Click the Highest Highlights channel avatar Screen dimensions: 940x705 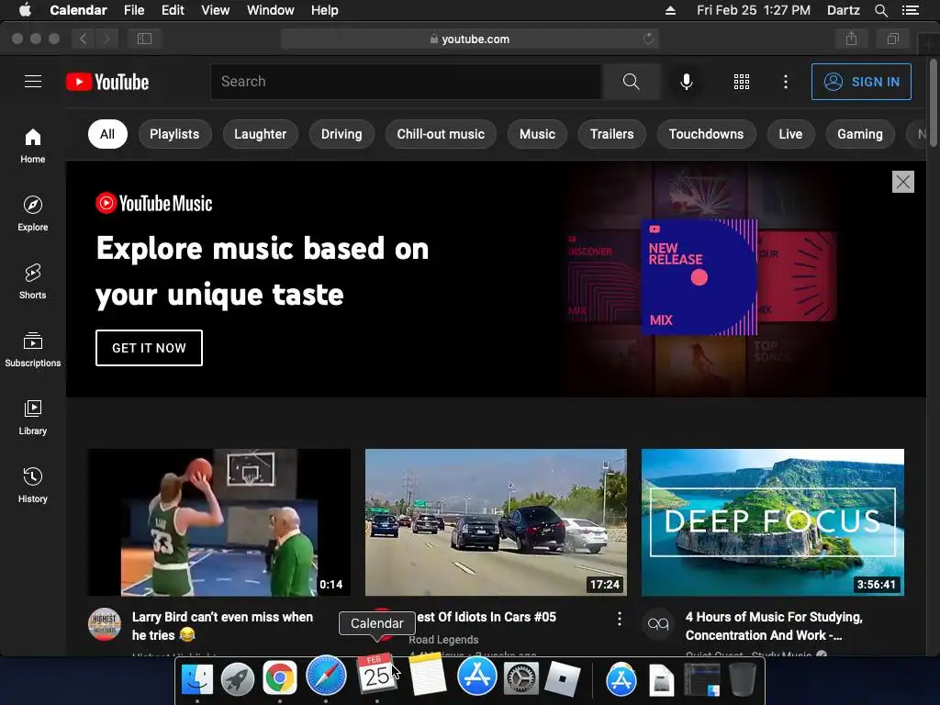[105, 624]
